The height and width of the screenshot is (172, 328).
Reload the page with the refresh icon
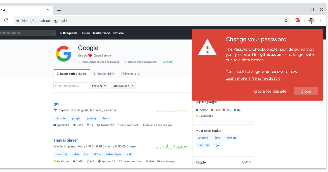6,20
